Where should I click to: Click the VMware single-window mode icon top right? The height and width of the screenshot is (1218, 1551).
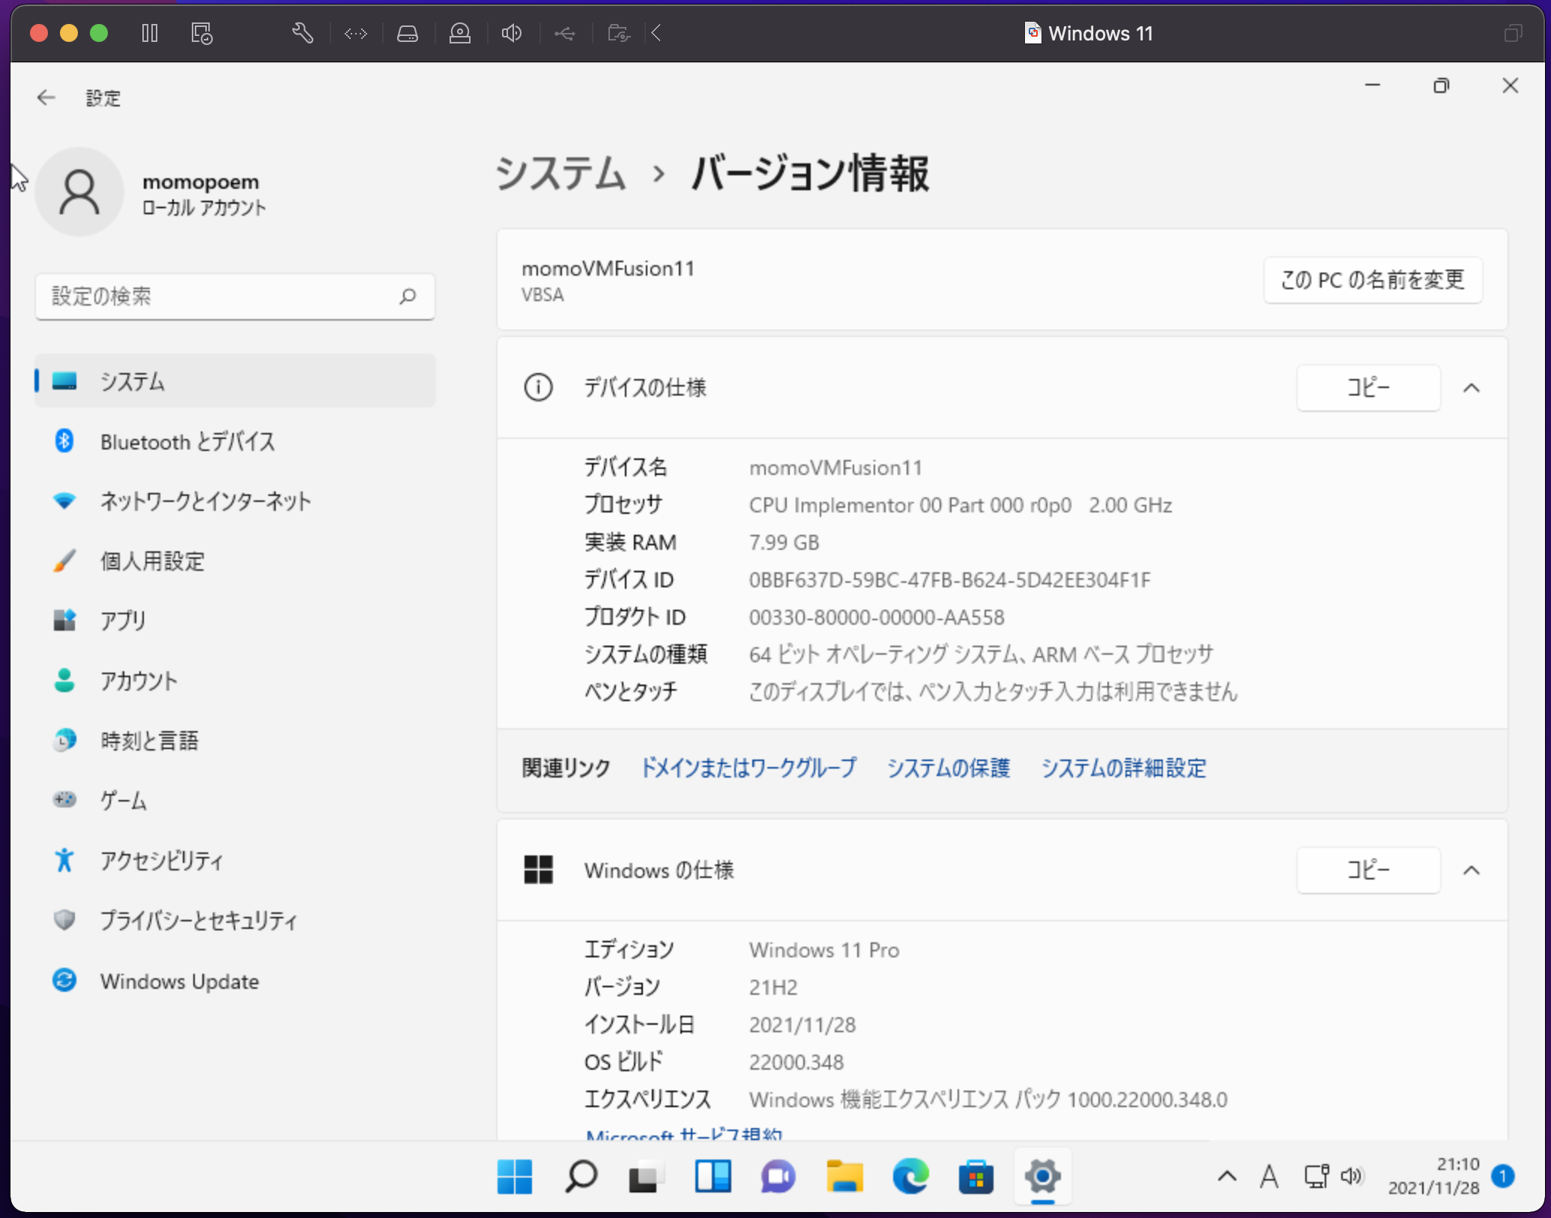[1513, 33]
